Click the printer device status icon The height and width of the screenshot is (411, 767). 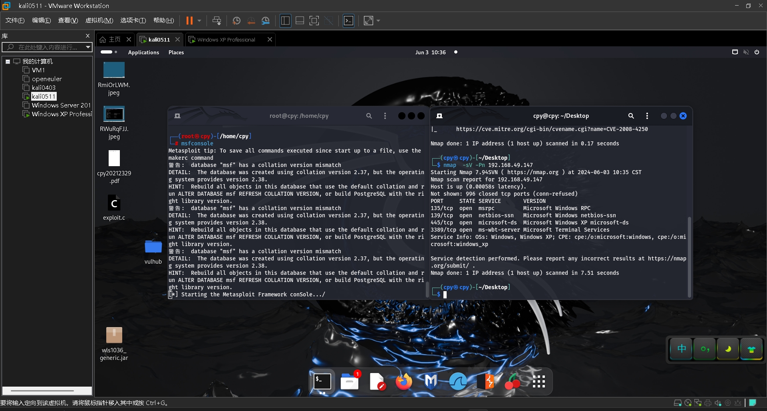708,403
